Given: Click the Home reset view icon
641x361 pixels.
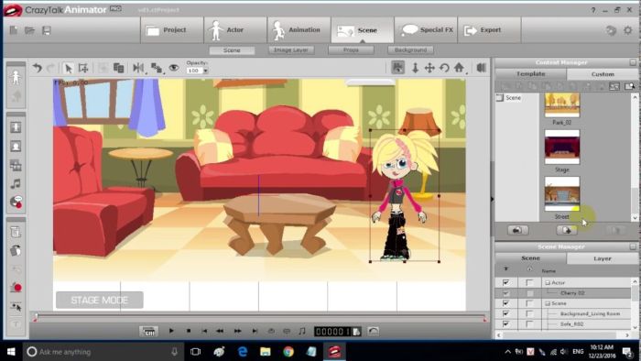Looking at the screenshot, I should click(x=459, y=68).
